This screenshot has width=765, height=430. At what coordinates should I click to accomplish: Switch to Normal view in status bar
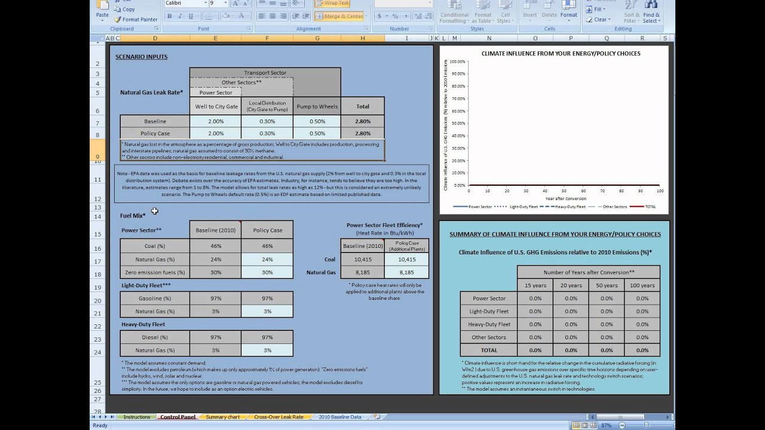[x=576, y=425]
